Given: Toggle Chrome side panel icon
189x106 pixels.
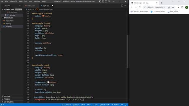Looking at the screenshot, I should tap(183, 7).
